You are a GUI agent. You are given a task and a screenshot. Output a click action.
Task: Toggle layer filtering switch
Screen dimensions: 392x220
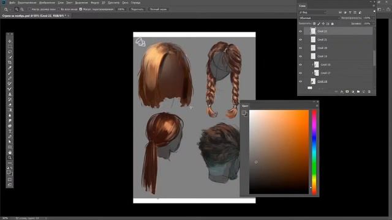pyautogui.click(x=374, y=12)
